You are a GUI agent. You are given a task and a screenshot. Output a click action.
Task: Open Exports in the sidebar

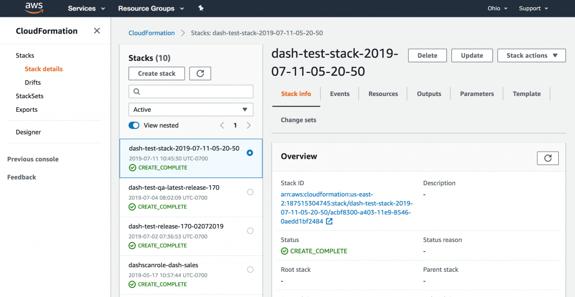[x=26, y=109]
